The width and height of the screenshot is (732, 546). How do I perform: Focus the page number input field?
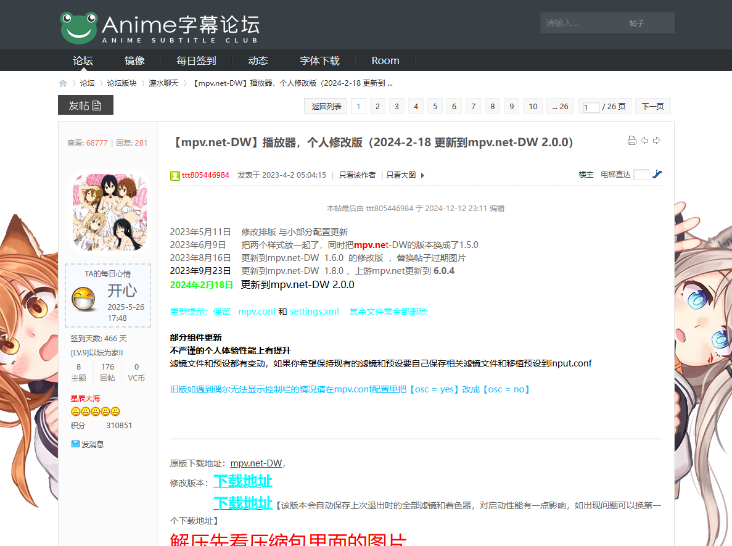click(591, 107)
